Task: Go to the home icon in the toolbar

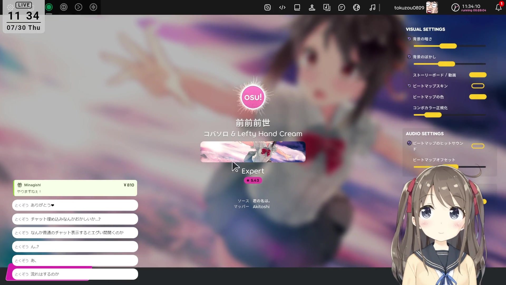Action: coord(31,7)
